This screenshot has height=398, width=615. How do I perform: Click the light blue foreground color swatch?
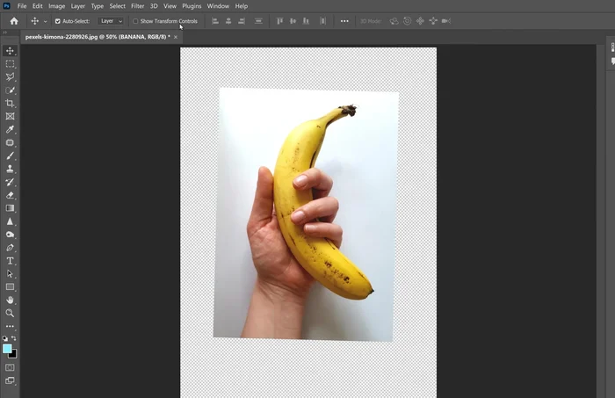point(8,349)
